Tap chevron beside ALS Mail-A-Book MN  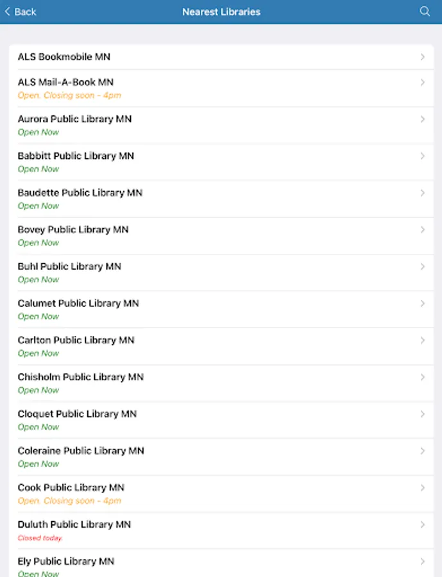[422, 83]
